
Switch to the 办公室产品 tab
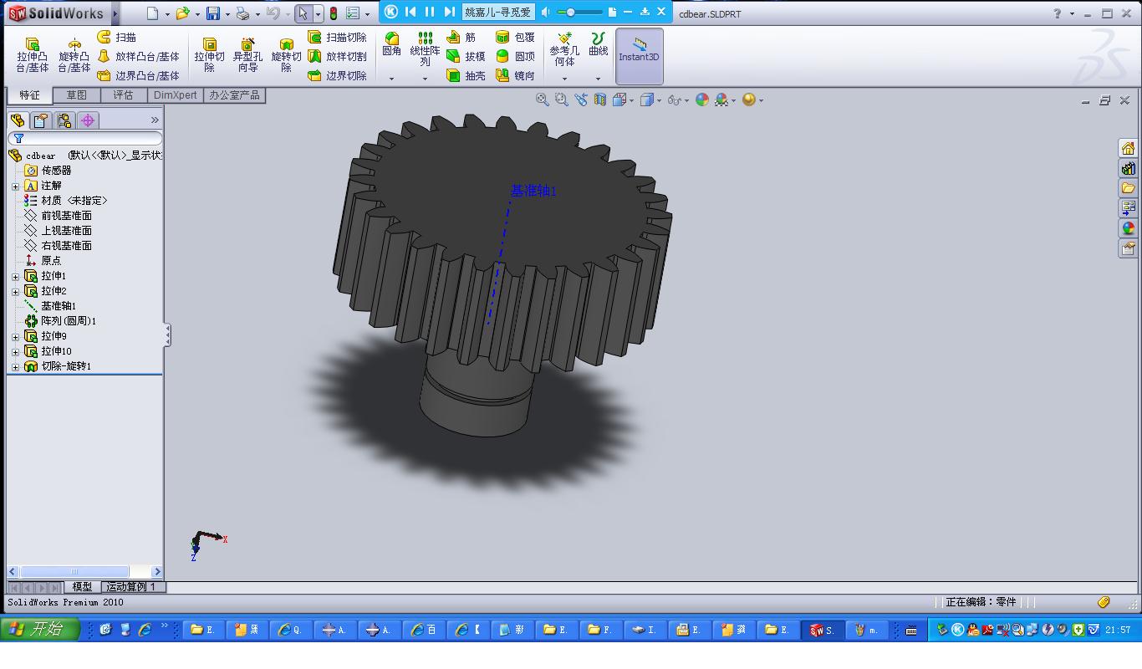click(x=234, y=95)
